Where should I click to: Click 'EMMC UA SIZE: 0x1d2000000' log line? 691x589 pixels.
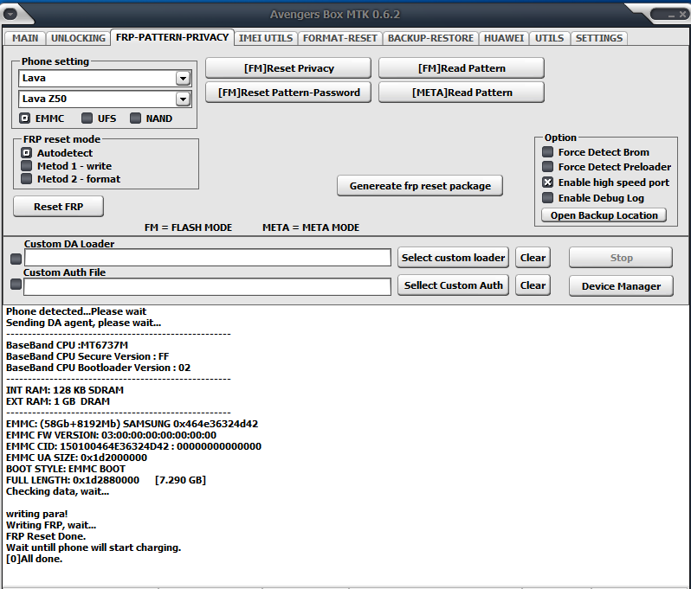pos(77,458)
